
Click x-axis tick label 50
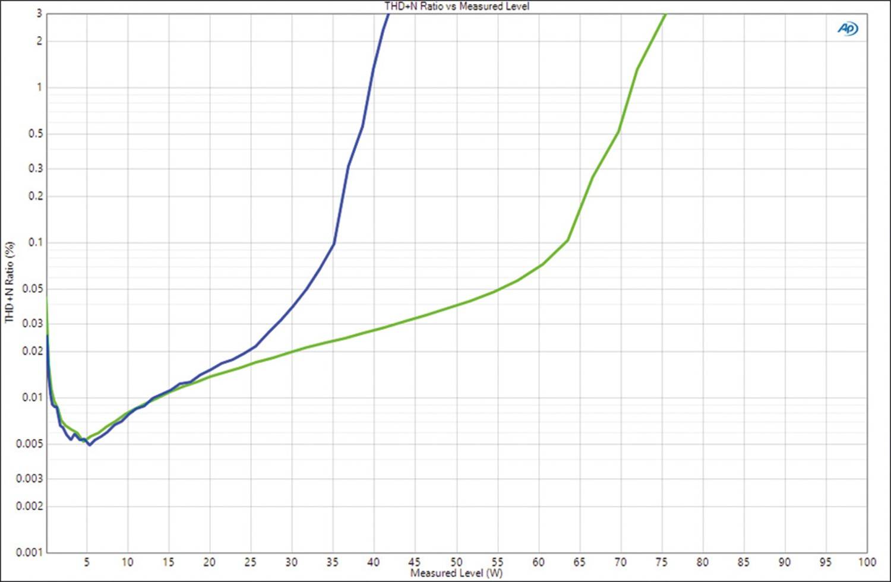(456, 562)
